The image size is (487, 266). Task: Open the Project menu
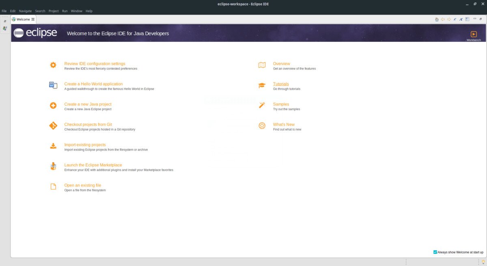pos(54,11)
